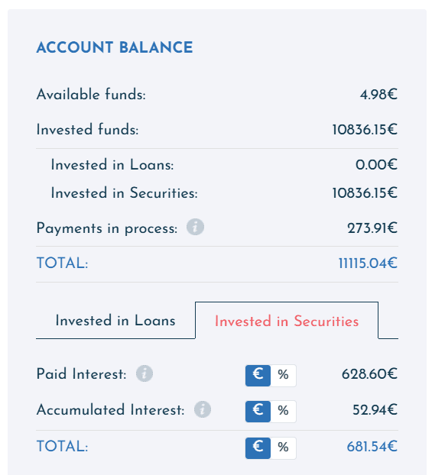Show interest TOTAL in euro
Image resolution: width=432 pixels, height=475 pixels.
pyautogui.click(x=258, y=448)
